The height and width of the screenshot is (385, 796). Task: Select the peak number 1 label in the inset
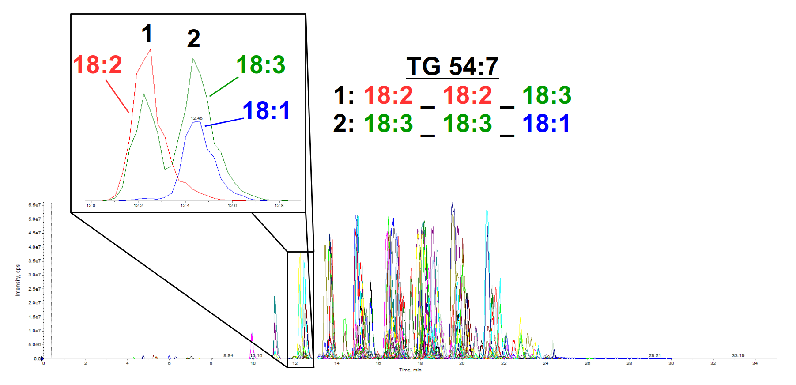[147, 34]
